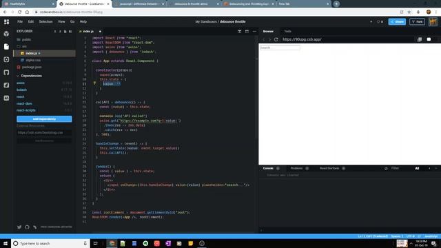Click the second editor layout icon
441x248 pixels.
[x=247, y=32]
